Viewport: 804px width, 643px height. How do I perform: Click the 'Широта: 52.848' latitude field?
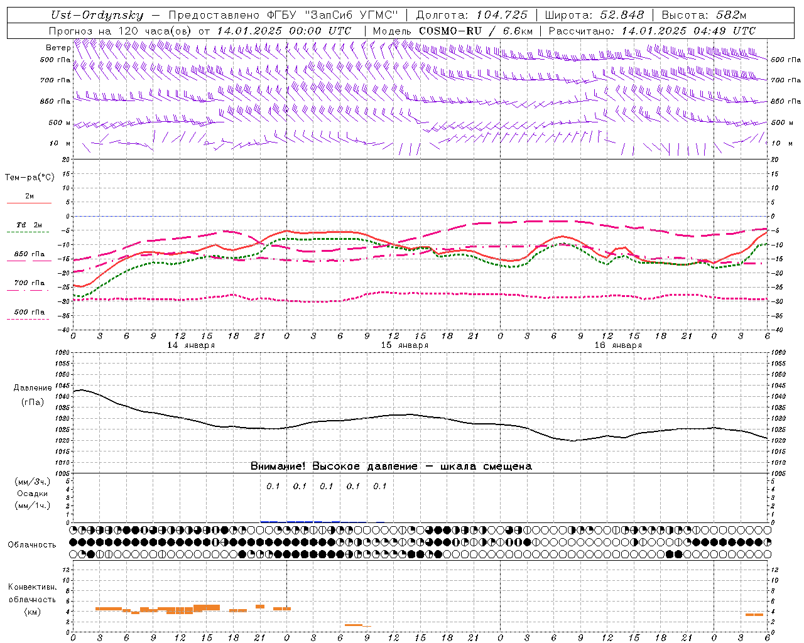tap(594, 15)
